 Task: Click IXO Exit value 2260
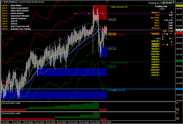click(170, 28)
